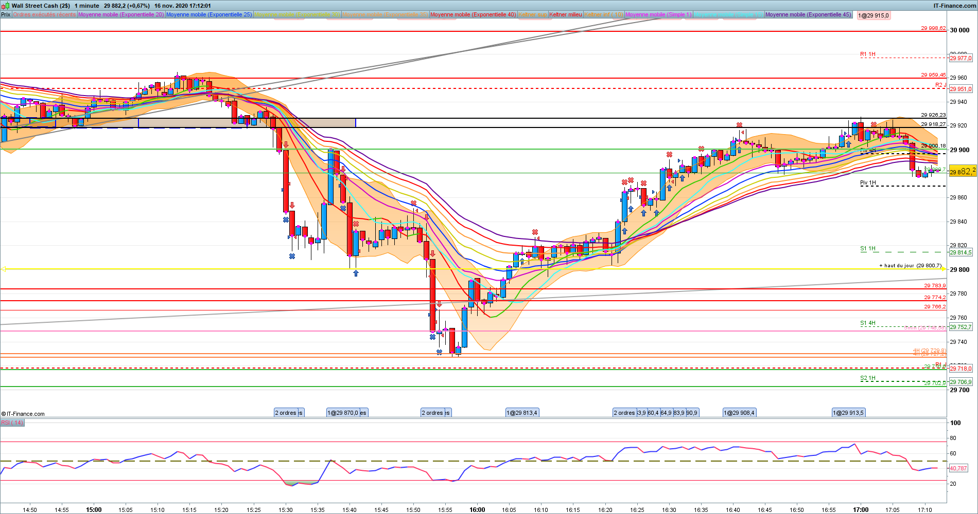Click the 29 766,2 red line label
This screenshot has width=978, height=514.
pyautogui.click(x=935, y=307)
